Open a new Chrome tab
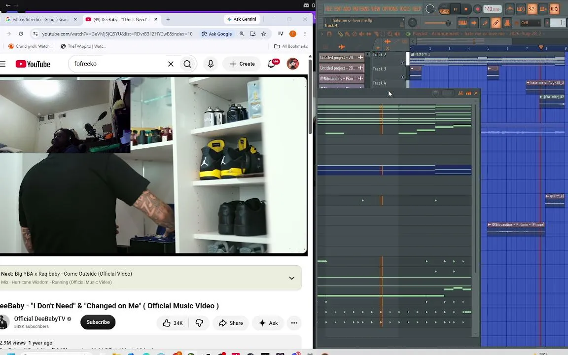This screenshot has height=355, width=568. click(x=168, y=19)
